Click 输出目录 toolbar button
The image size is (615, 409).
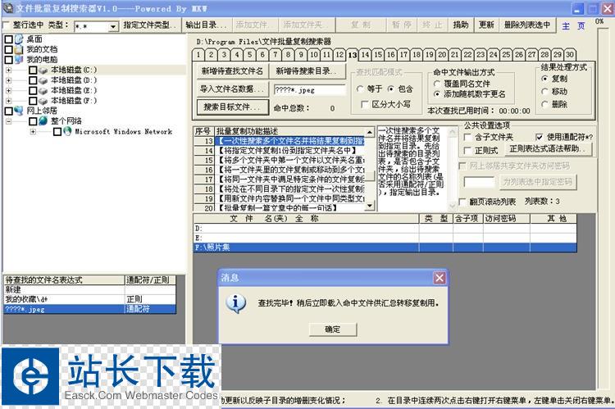(207, 25)
